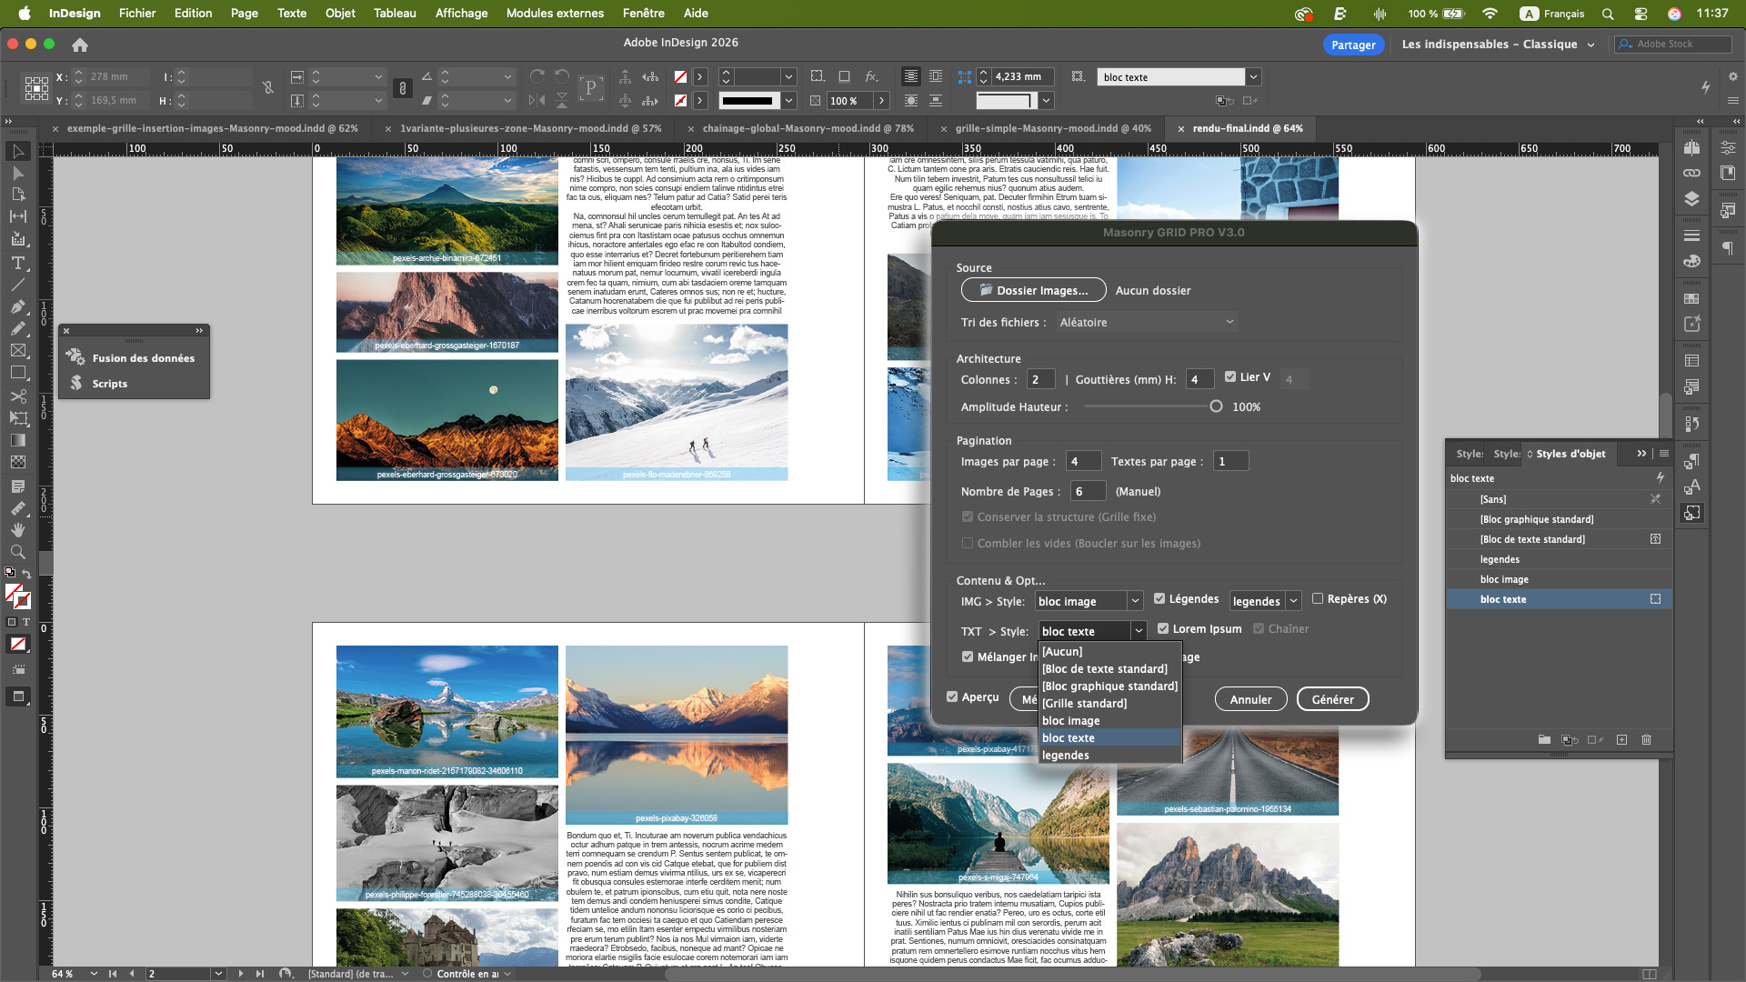The image size is (1746, 982).
Task: Select the Zoom tool in toolbar
Action: [17, 552]
